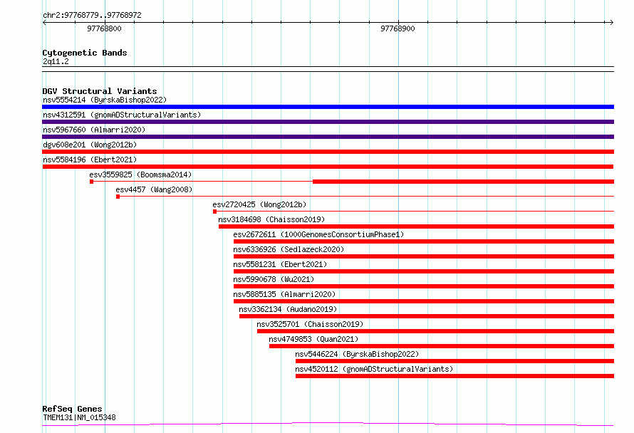Select the red nsv6336926 variant bar
The width and height of the screenshot is (634, 433).
[x=424, y=256]
